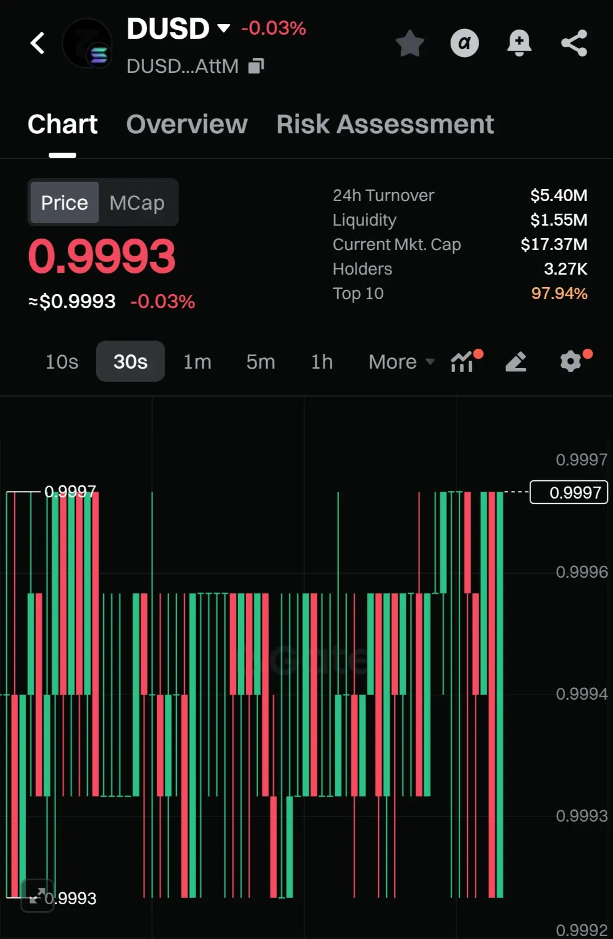This screenshot has width=613, height=939.
Task: Tap the 0.9992 price axis label
Action: tap(582, 930)
